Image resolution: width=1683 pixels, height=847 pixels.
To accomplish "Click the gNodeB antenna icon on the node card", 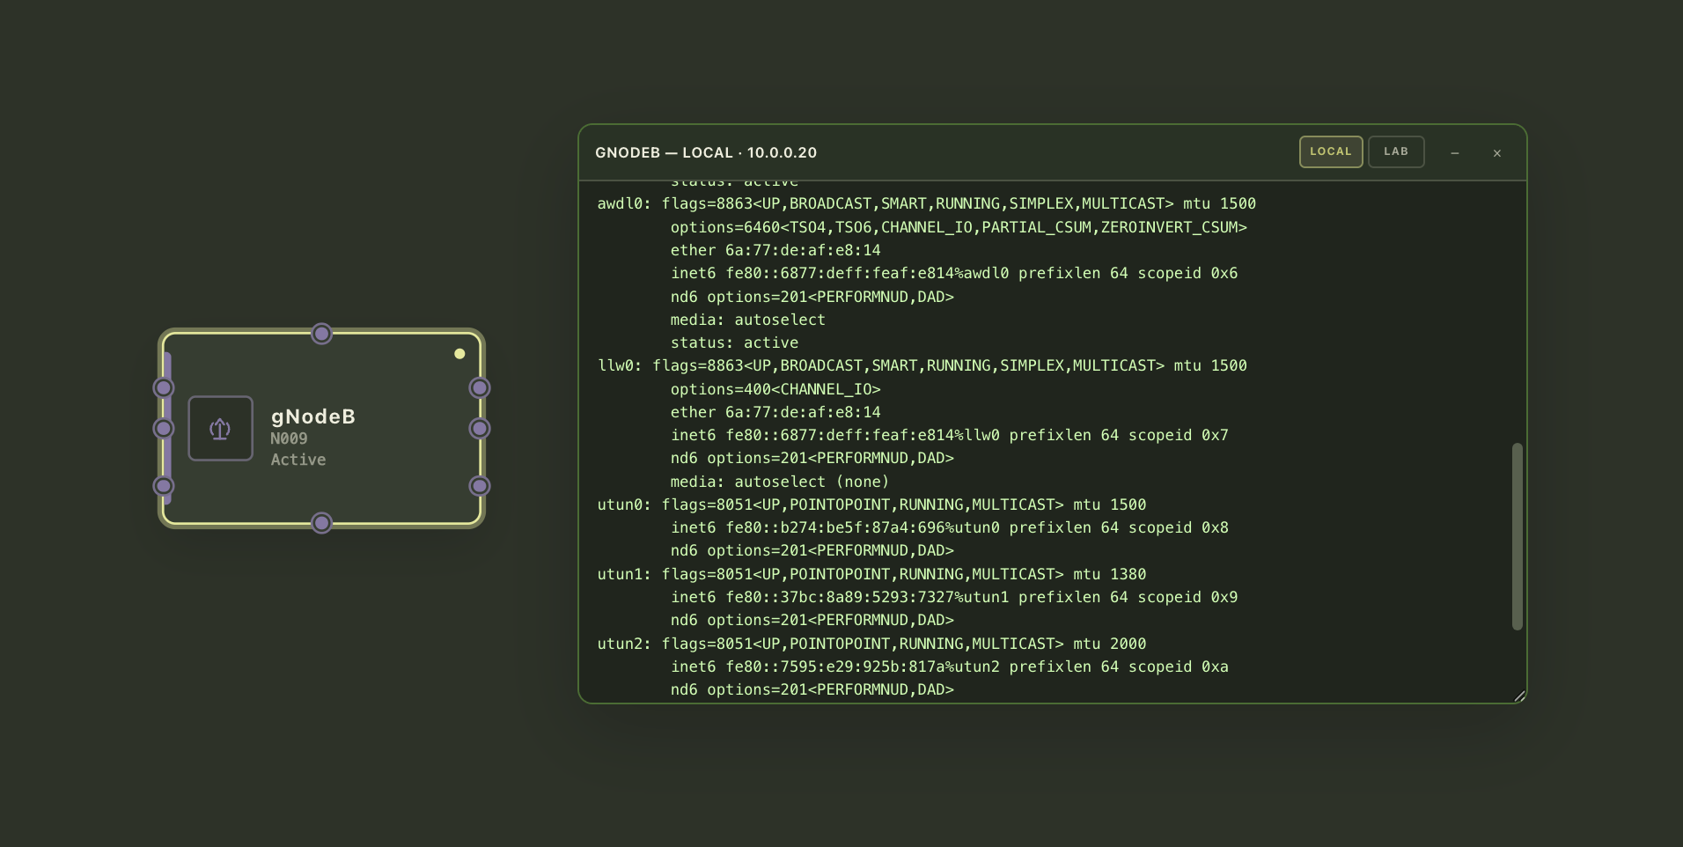I will (x=220, y=429).
